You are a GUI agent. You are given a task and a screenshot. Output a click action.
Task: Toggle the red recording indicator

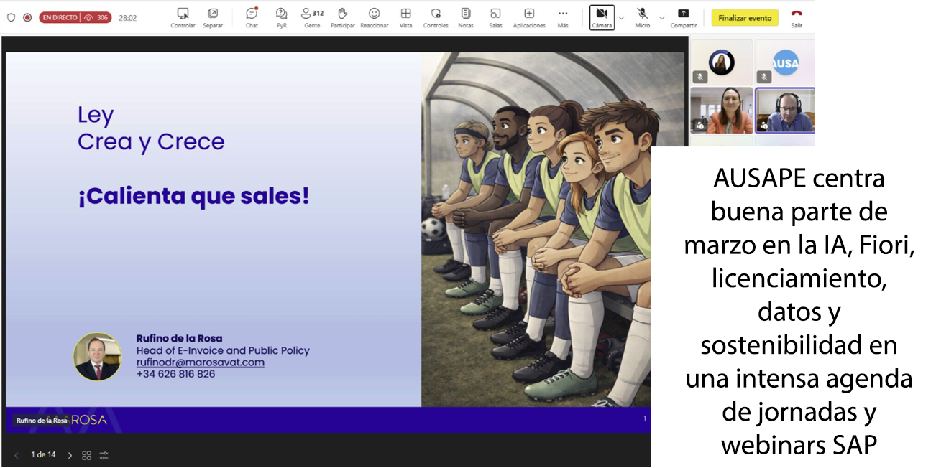(x=27, y=17)
